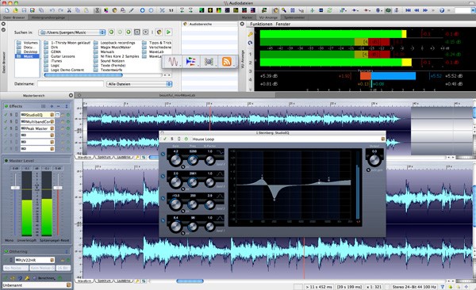Click the fast-forward transport icon
This screenshot has width=476, height=290.
click(x=425, y=10)
